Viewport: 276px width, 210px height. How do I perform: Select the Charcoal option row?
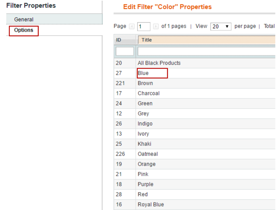(149, 93)
